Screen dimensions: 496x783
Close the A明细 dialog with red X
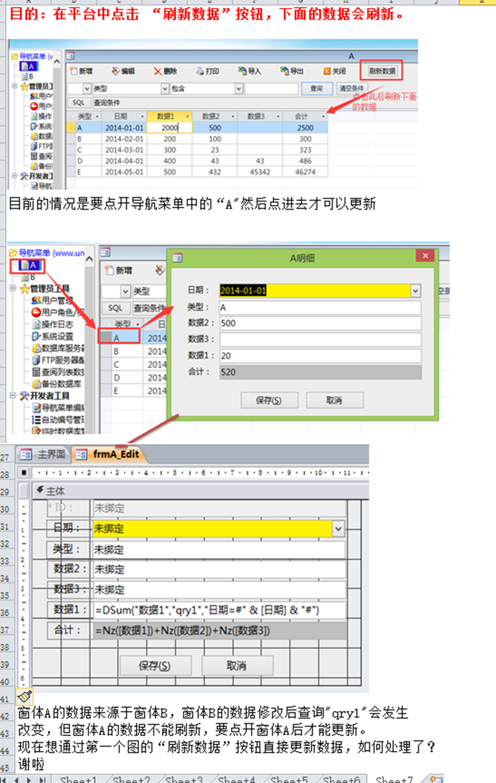[425, 256]
